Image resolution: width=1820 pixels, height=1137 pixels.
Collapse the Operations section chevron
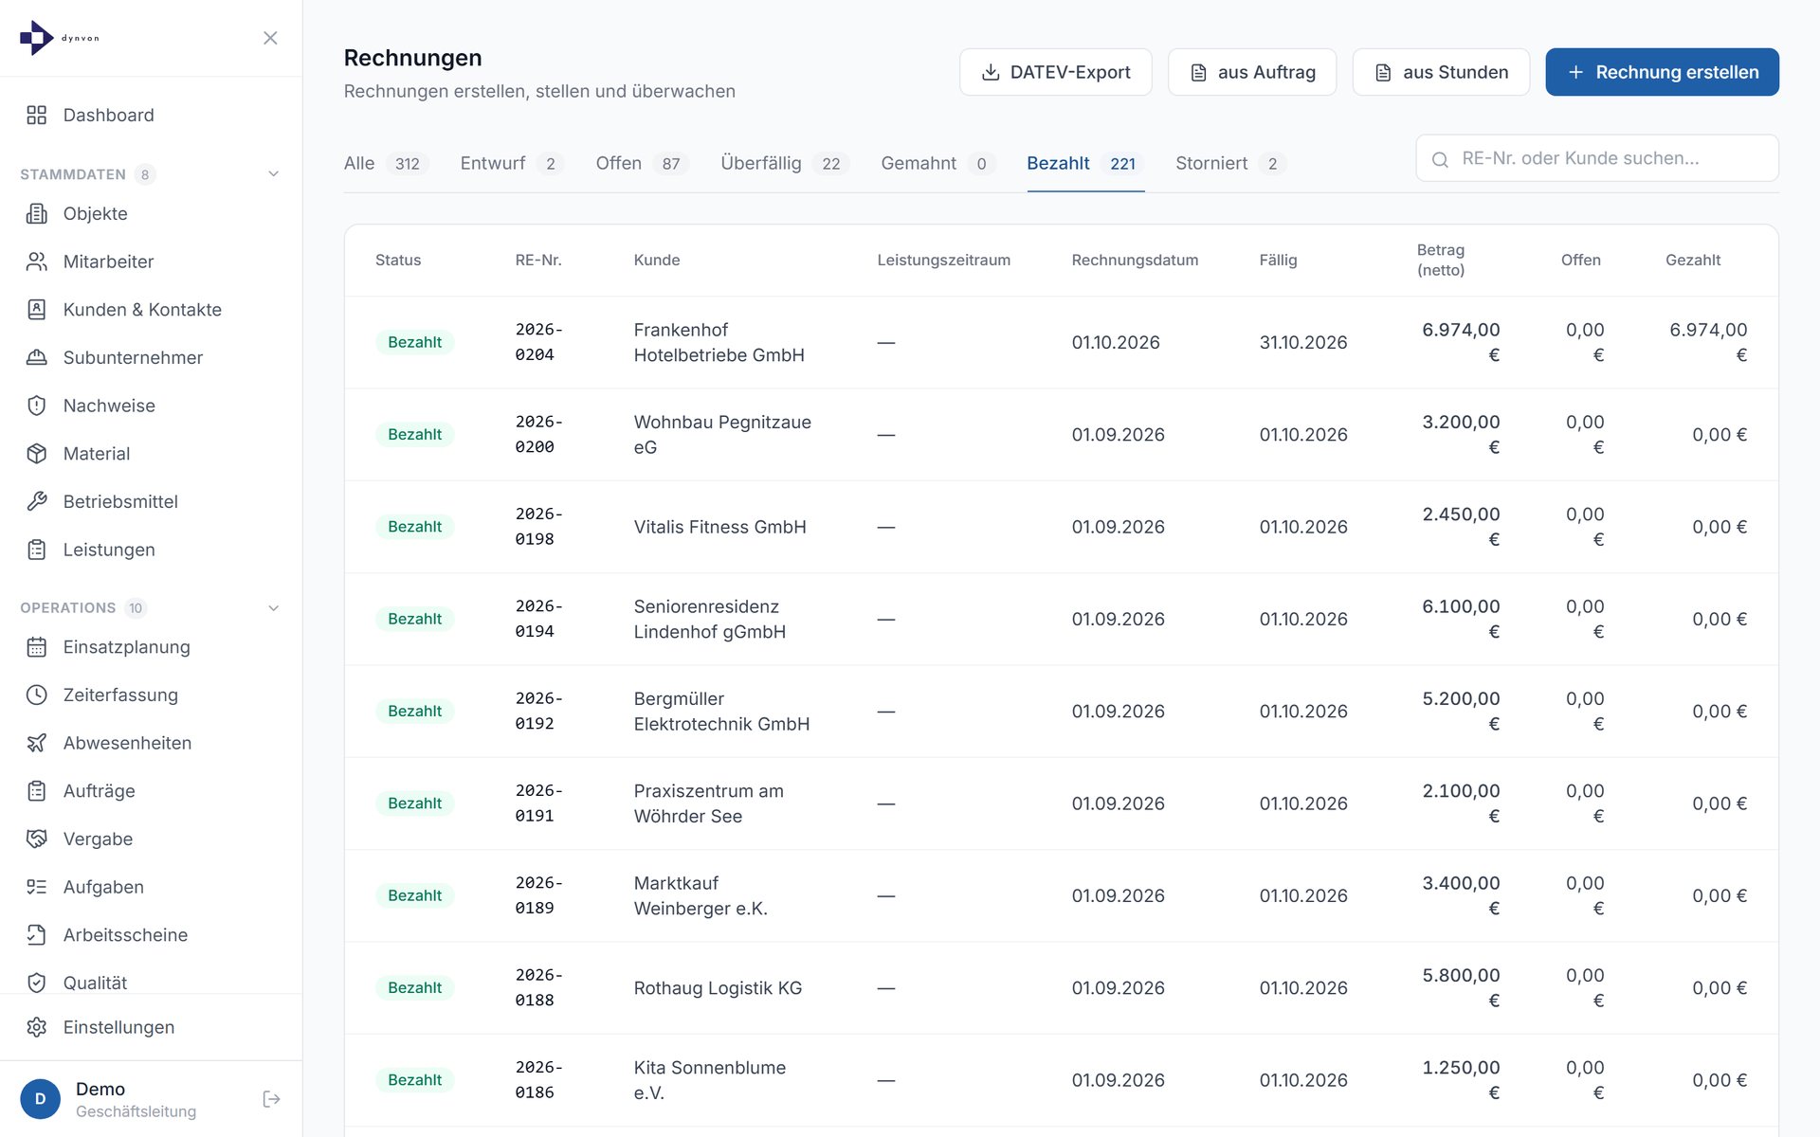click(273, 608)
